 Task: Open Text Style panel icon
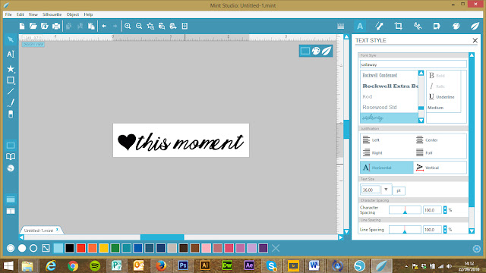pos(360,27)
